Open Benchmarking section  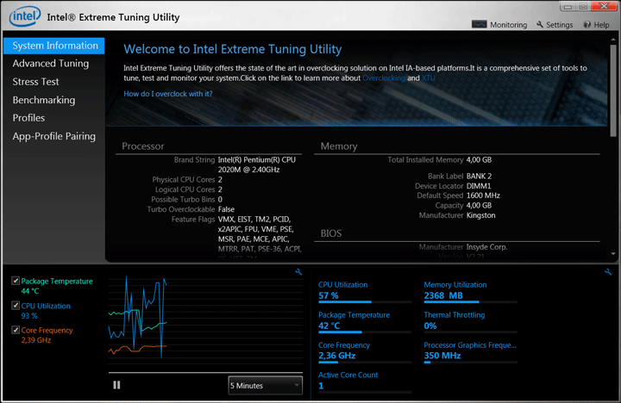tap(44, 100)
